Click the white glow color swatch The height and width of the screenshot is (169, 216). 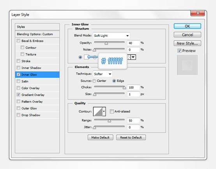click(86, 57)
